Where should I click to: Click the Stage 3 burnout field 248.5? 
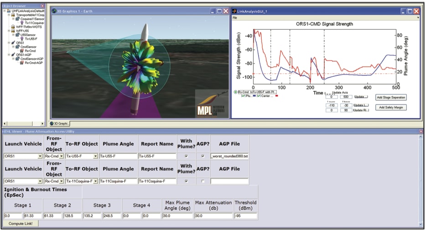pos(112,215)
